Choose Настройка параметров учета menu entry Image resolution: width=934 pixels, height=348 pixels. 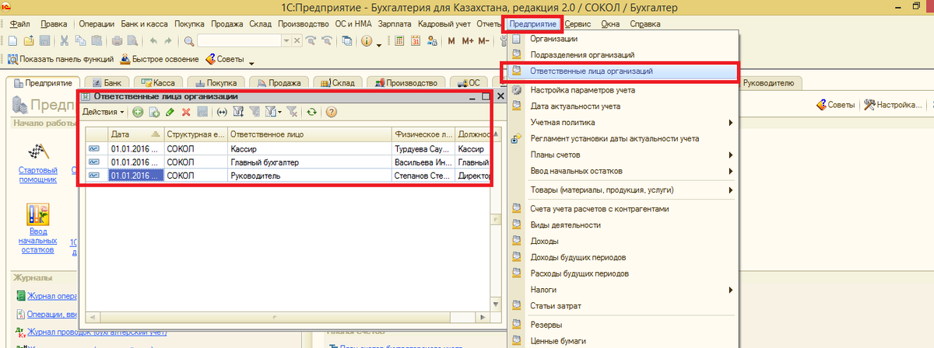(x=622, y=90)
